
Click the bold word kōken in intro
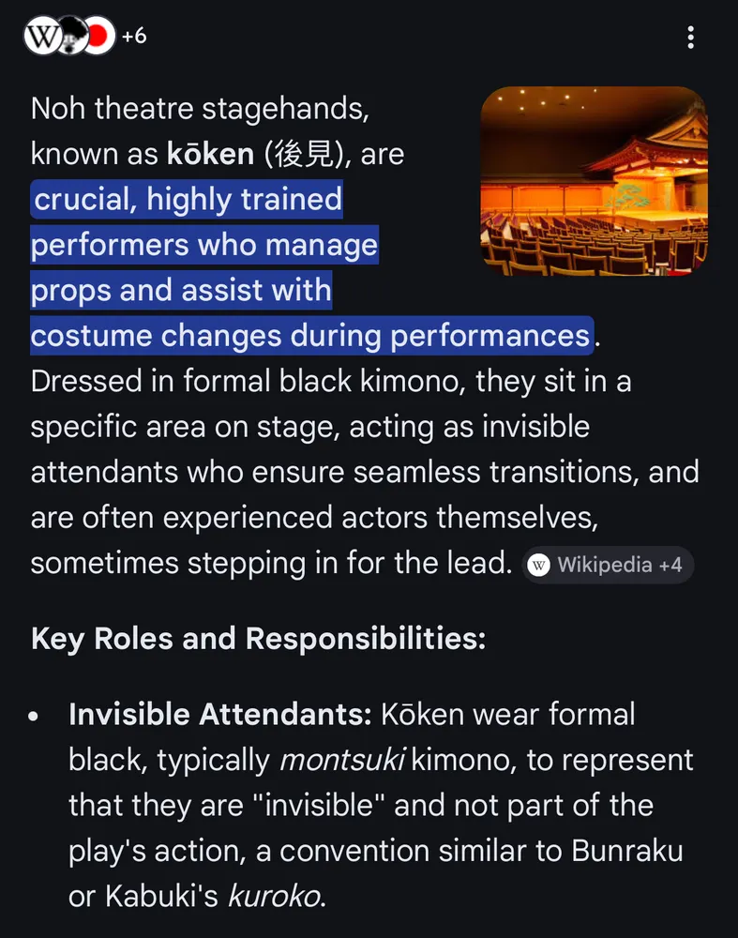coord(210,154)
